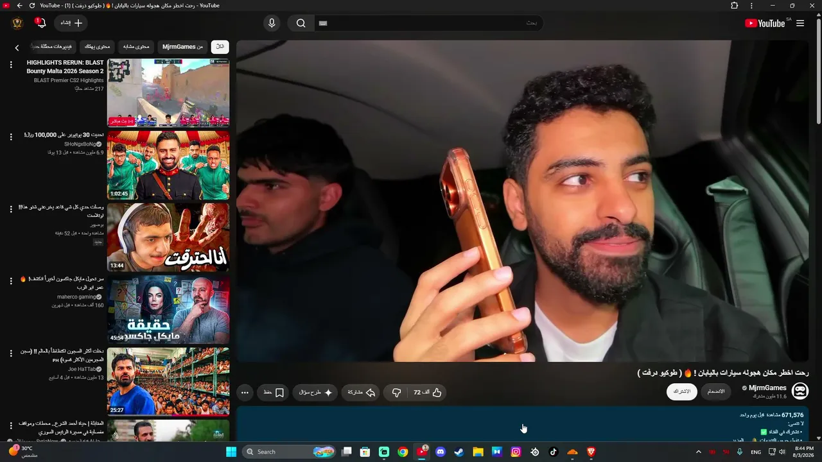Show hidden system tray icons

698,452
